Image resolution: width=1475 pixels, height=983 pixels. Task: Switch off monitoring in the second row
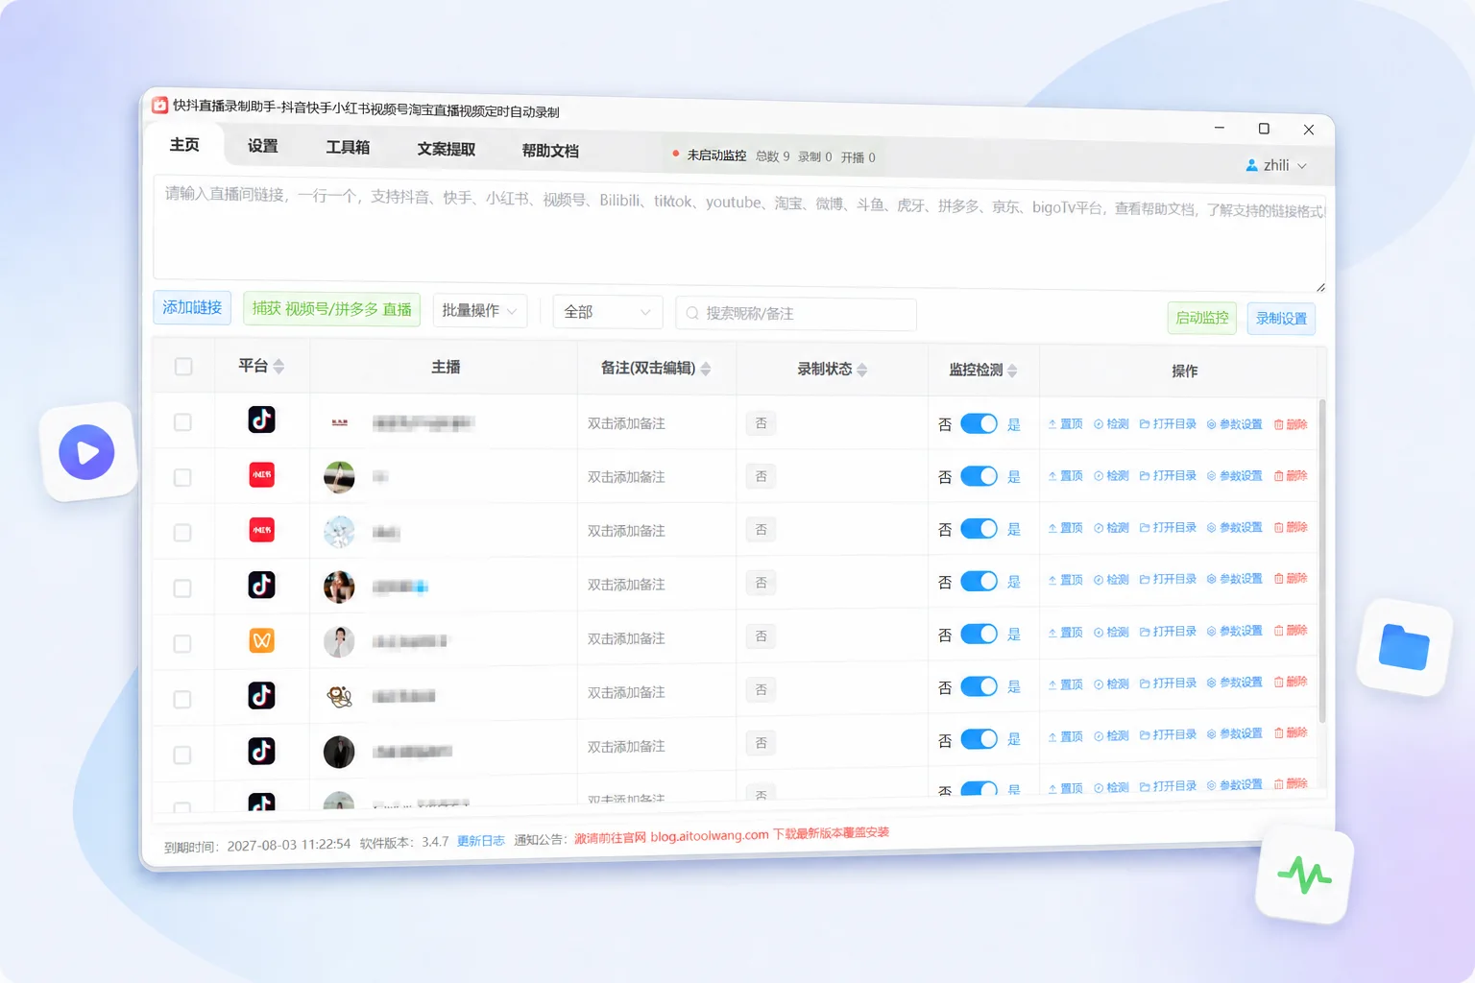(x=979, y=476)
